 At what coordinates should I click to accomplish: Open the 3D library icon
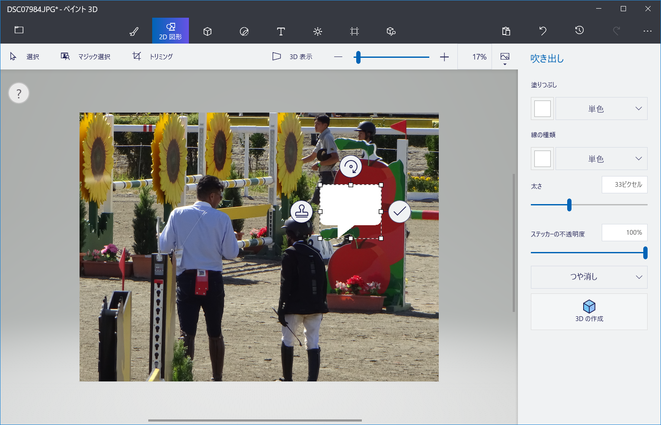pos(391,31)
